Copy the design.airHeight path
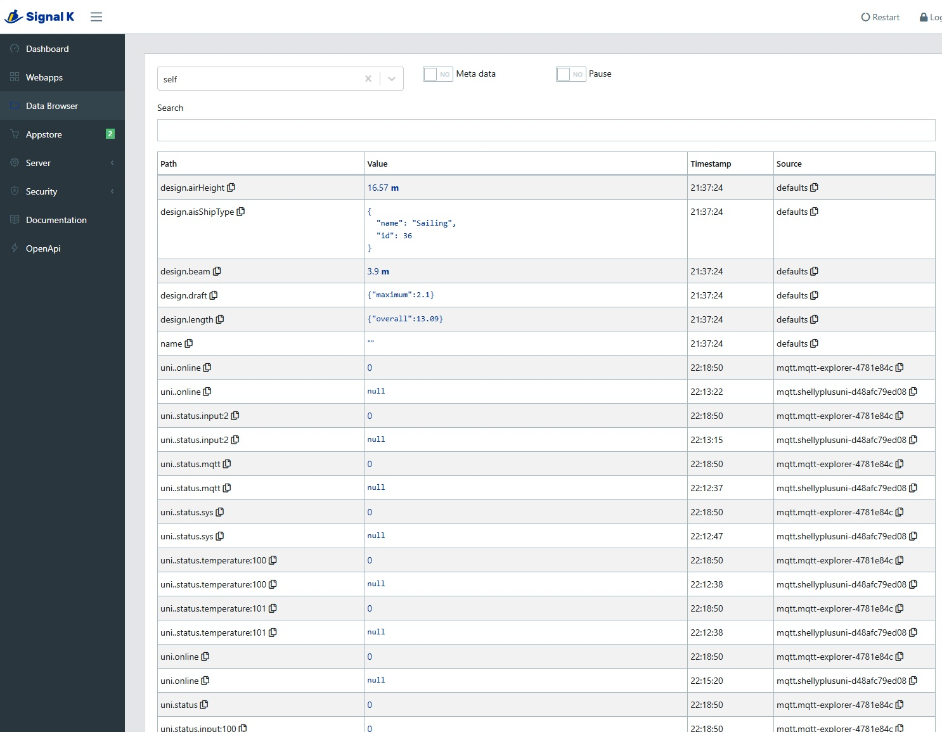 point(231,188)
